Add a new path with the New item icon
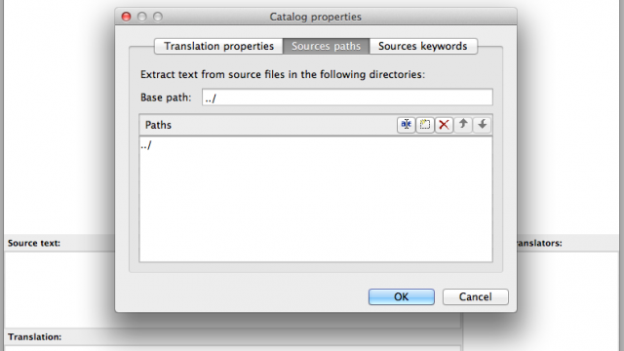This screenshot has height=351, width=624. click(425, 125)
